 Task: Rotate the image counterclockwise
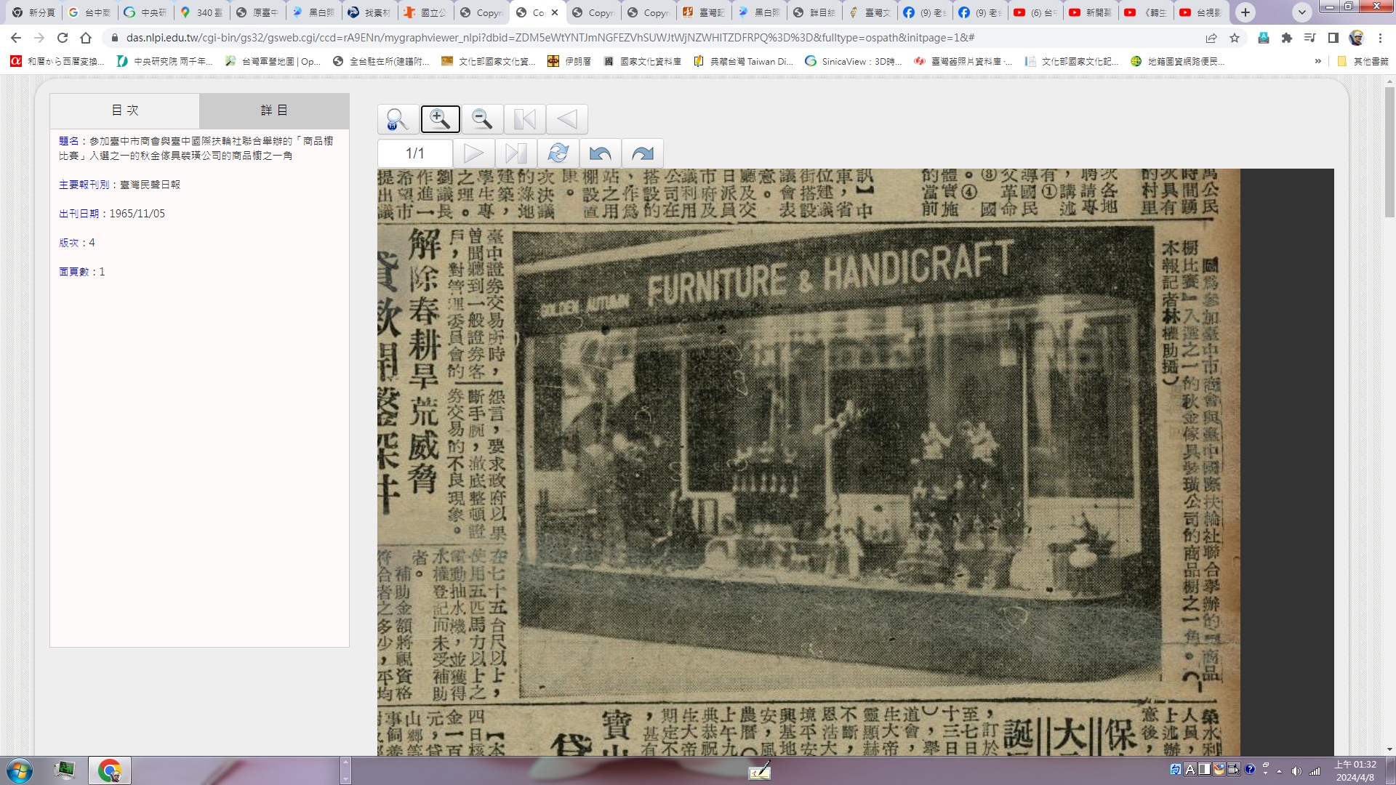click(601, 153)
